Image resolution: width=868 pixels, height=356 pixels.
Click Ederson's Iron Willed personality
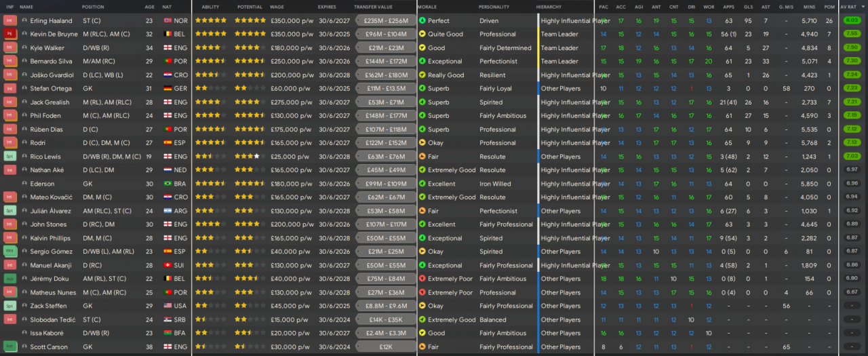[495, 183]
